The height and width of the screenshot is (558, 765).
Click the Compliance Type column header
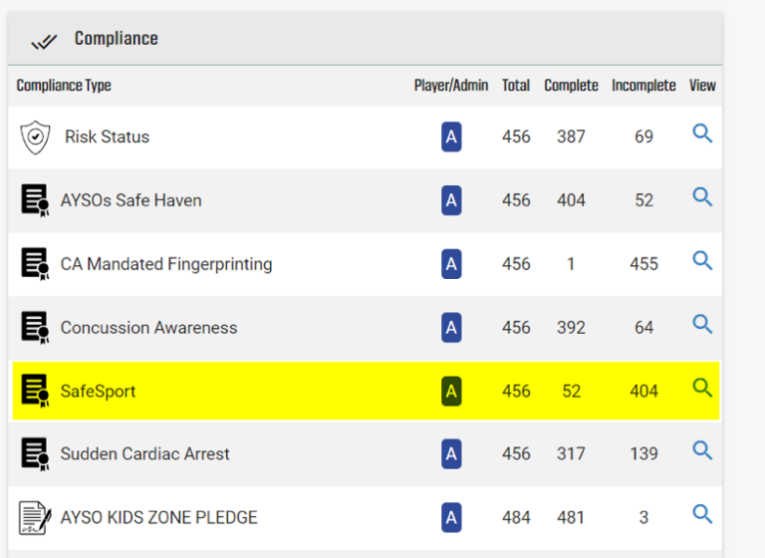coord(64,86)
